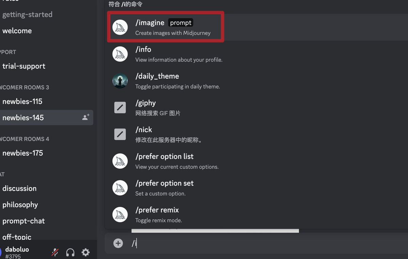Click Midjourney sailboat icon beside /imagine

(x=120, y=27)
